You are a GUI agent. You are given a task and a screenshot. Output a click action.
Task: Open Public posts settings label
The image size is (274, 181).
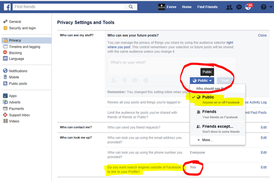click(x=18, y=84)
